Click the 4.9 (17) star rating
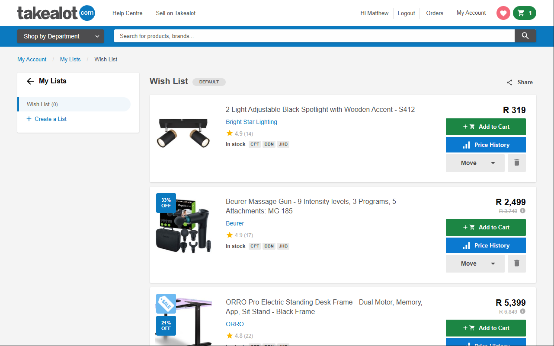 coord(240,235)
